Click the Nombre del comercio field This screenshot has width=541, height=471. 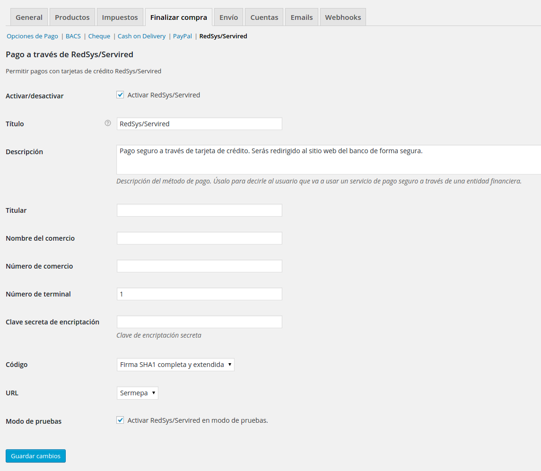click(x=200, y=238)
